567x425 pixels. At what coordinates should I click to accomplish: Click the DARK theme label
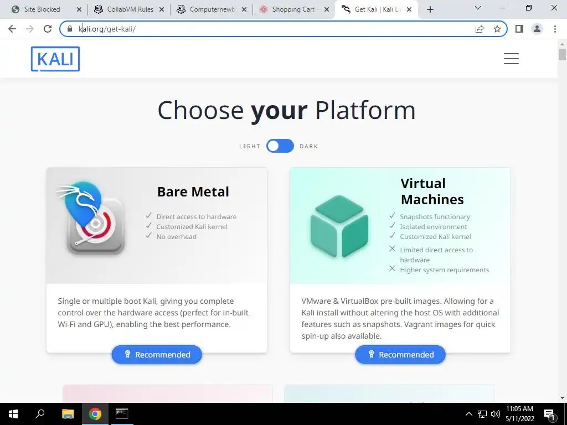309,146
